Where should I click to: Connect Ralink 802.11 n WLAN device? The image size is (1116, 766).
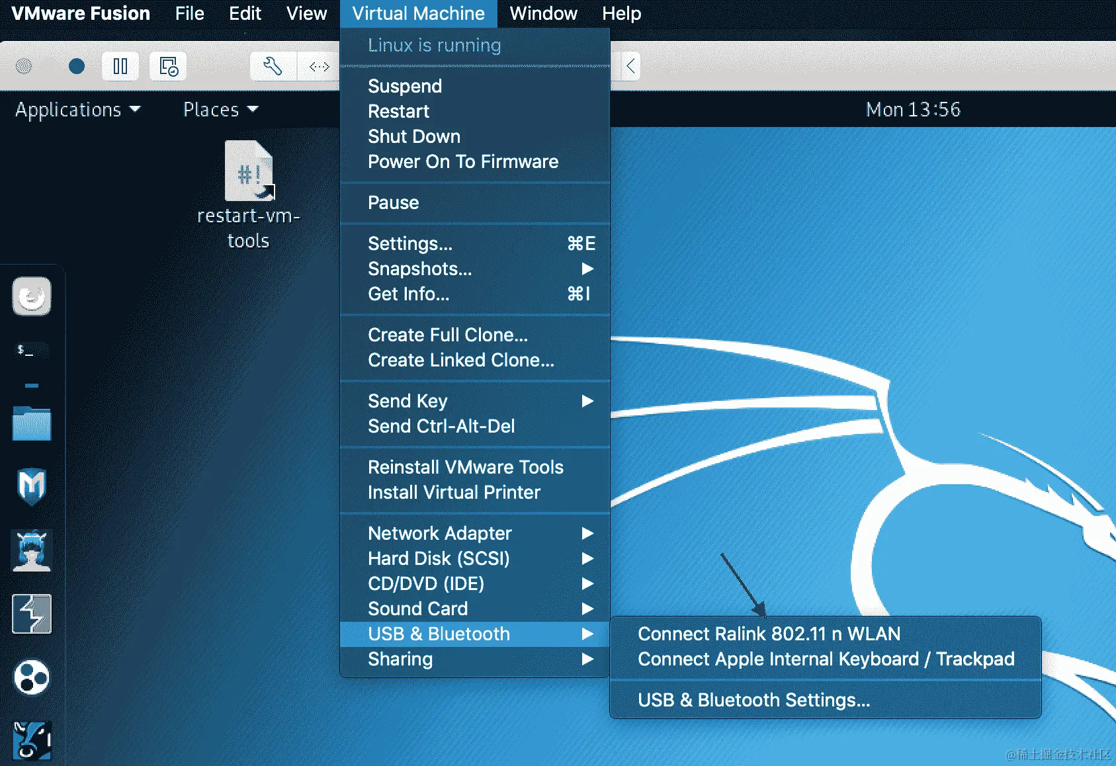click(825, 634)
